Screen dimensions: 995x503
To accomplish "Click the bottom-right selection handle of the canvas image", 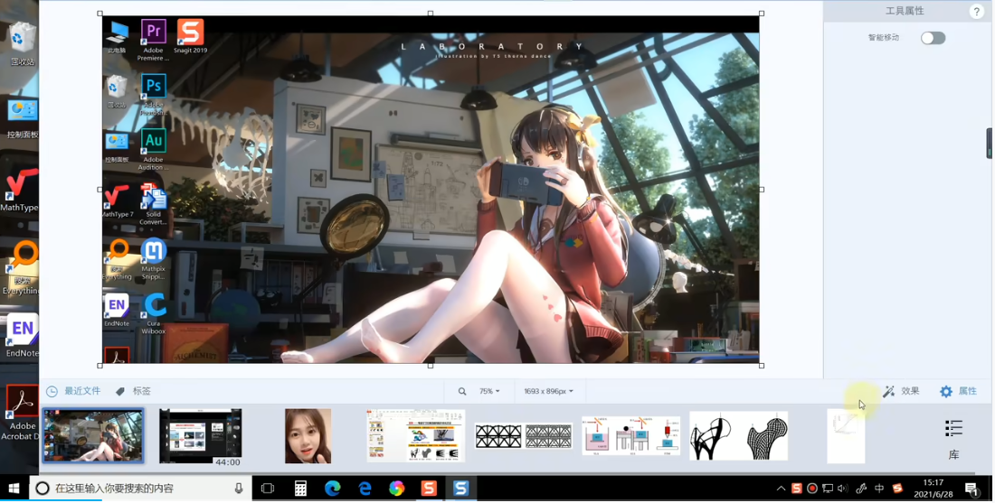I will coord(762,366).
